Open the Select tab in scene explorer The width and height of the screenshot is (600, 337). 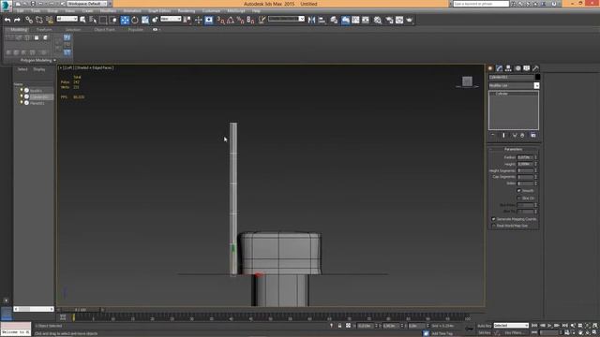(x=22, y=69)
